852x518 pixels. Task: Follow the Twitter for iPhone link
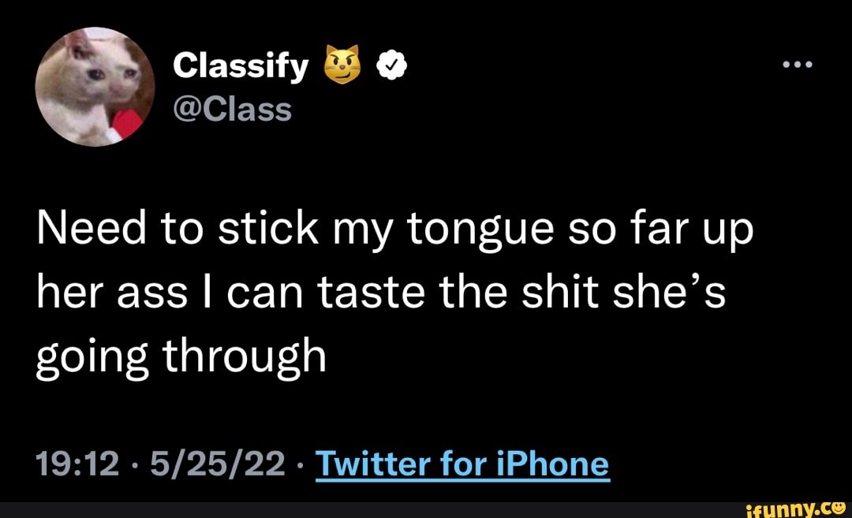point(461,464)
